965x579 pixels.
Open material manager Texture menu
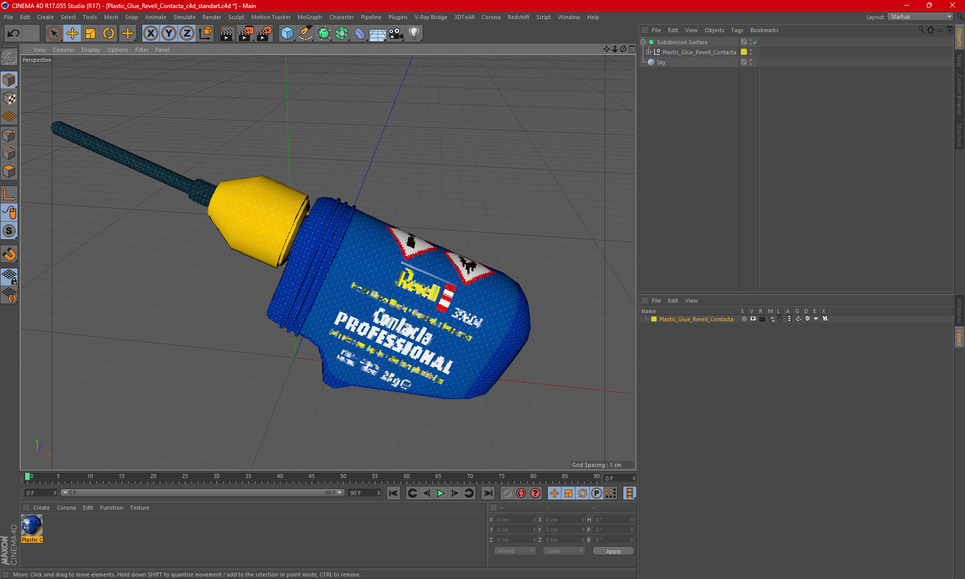(139, 508)
